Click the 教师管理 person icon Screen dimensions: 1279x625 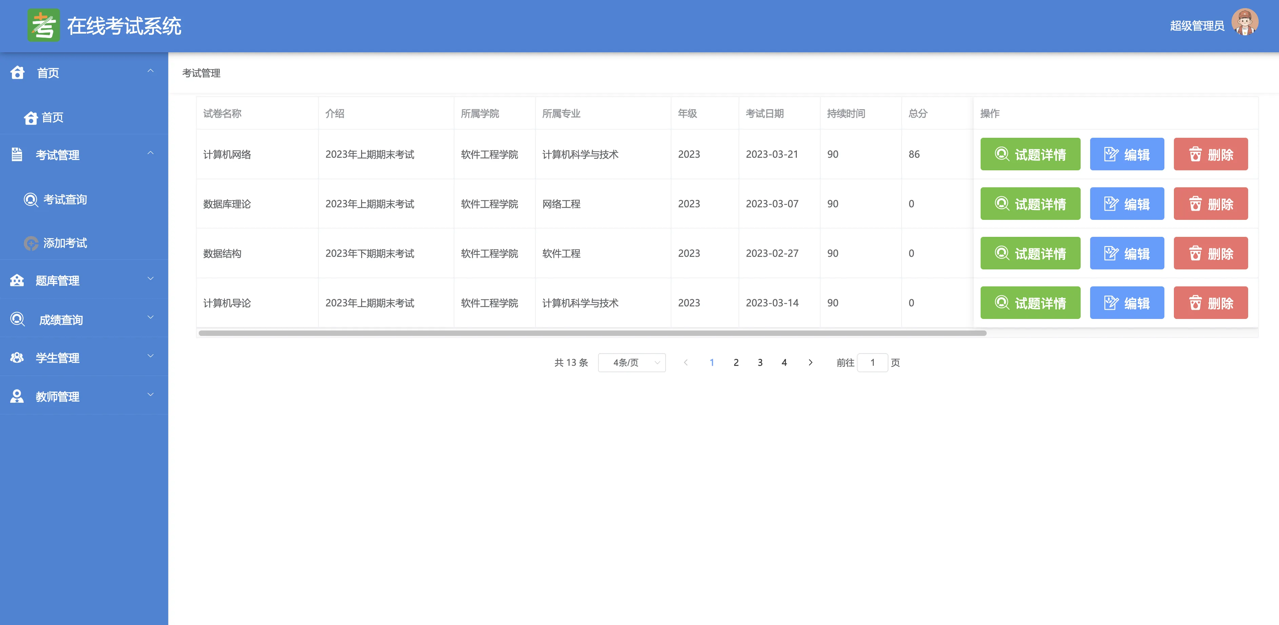17,396
